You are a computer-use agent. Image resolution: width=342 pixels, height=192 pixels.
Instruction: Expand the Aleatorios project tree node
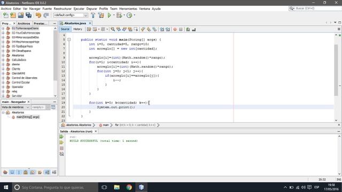pyautogui.click(x=3, y=55)
